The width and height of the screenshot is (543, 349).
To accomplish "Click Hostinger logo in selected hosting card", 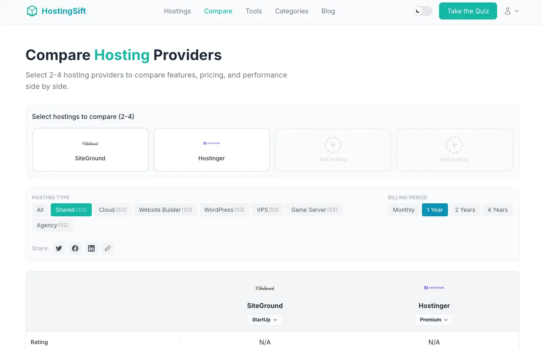I will [x=212, y=143].
